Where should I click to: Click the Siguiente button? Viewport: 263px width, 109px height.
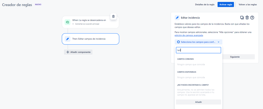(235, 57)
